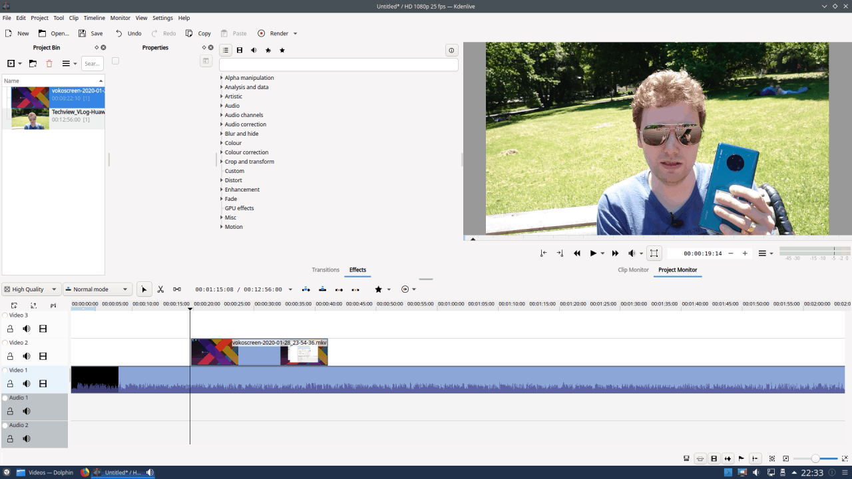
Task: Show only audio effects in effects list
Action: tap(254, 51)
